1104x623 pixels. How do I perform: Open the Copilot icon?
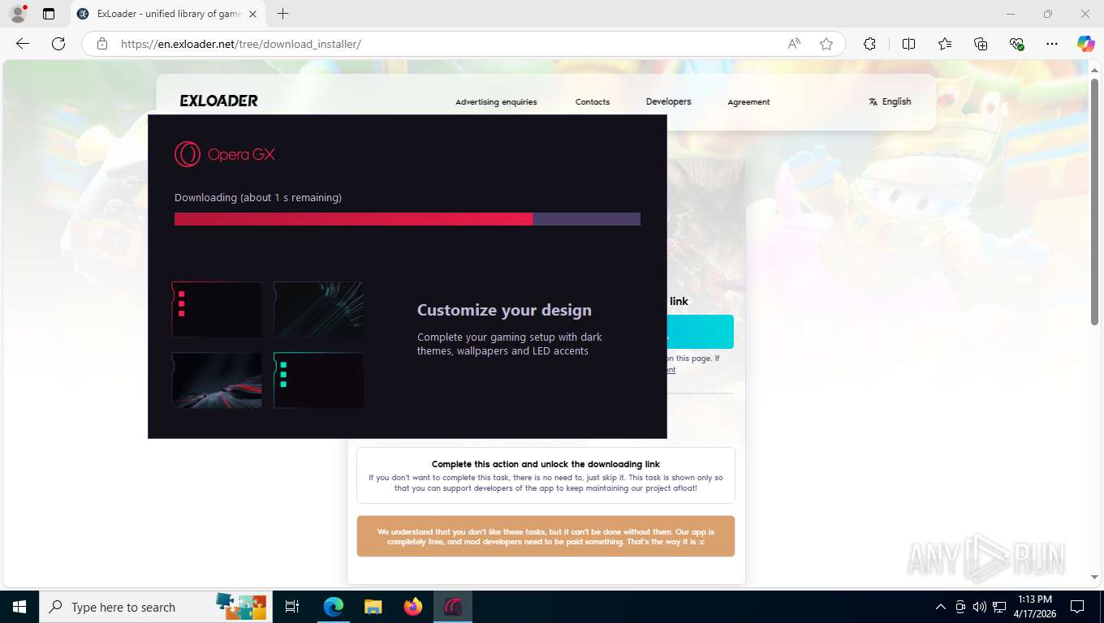(x=1086, y=44)
